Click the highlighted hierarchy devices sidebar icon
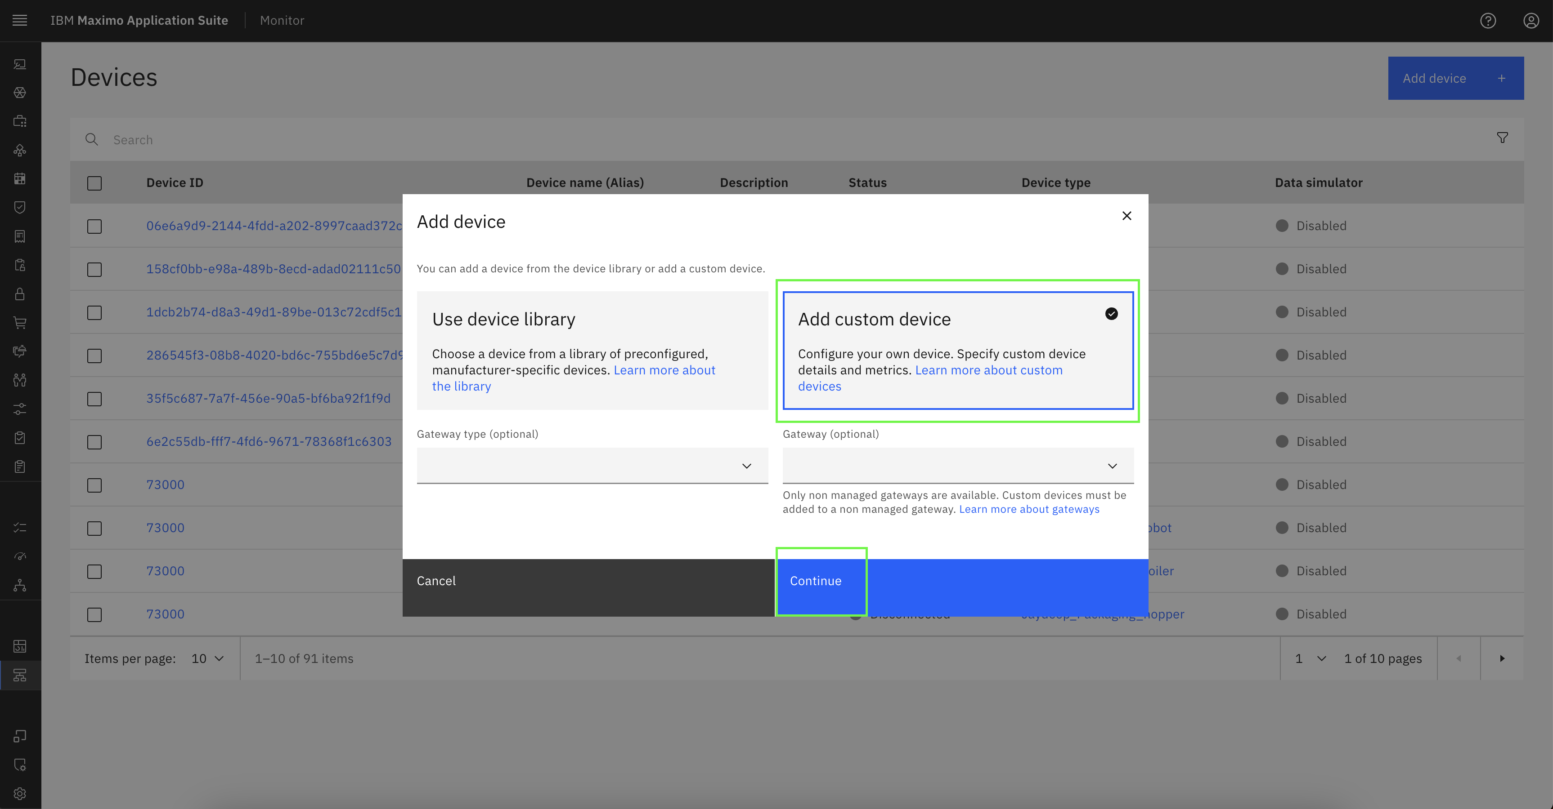Screen dimensions: 1553x809 20,675
